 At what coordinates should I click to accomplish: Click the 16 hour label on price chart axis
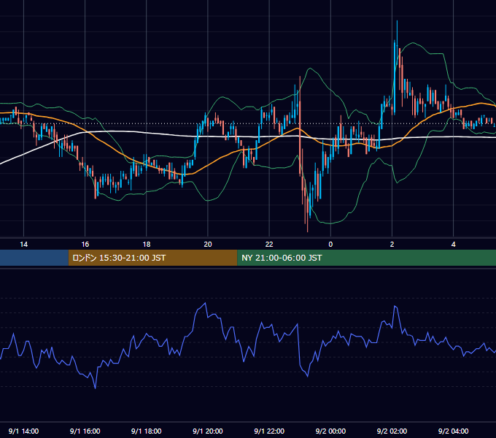(85, 245)
